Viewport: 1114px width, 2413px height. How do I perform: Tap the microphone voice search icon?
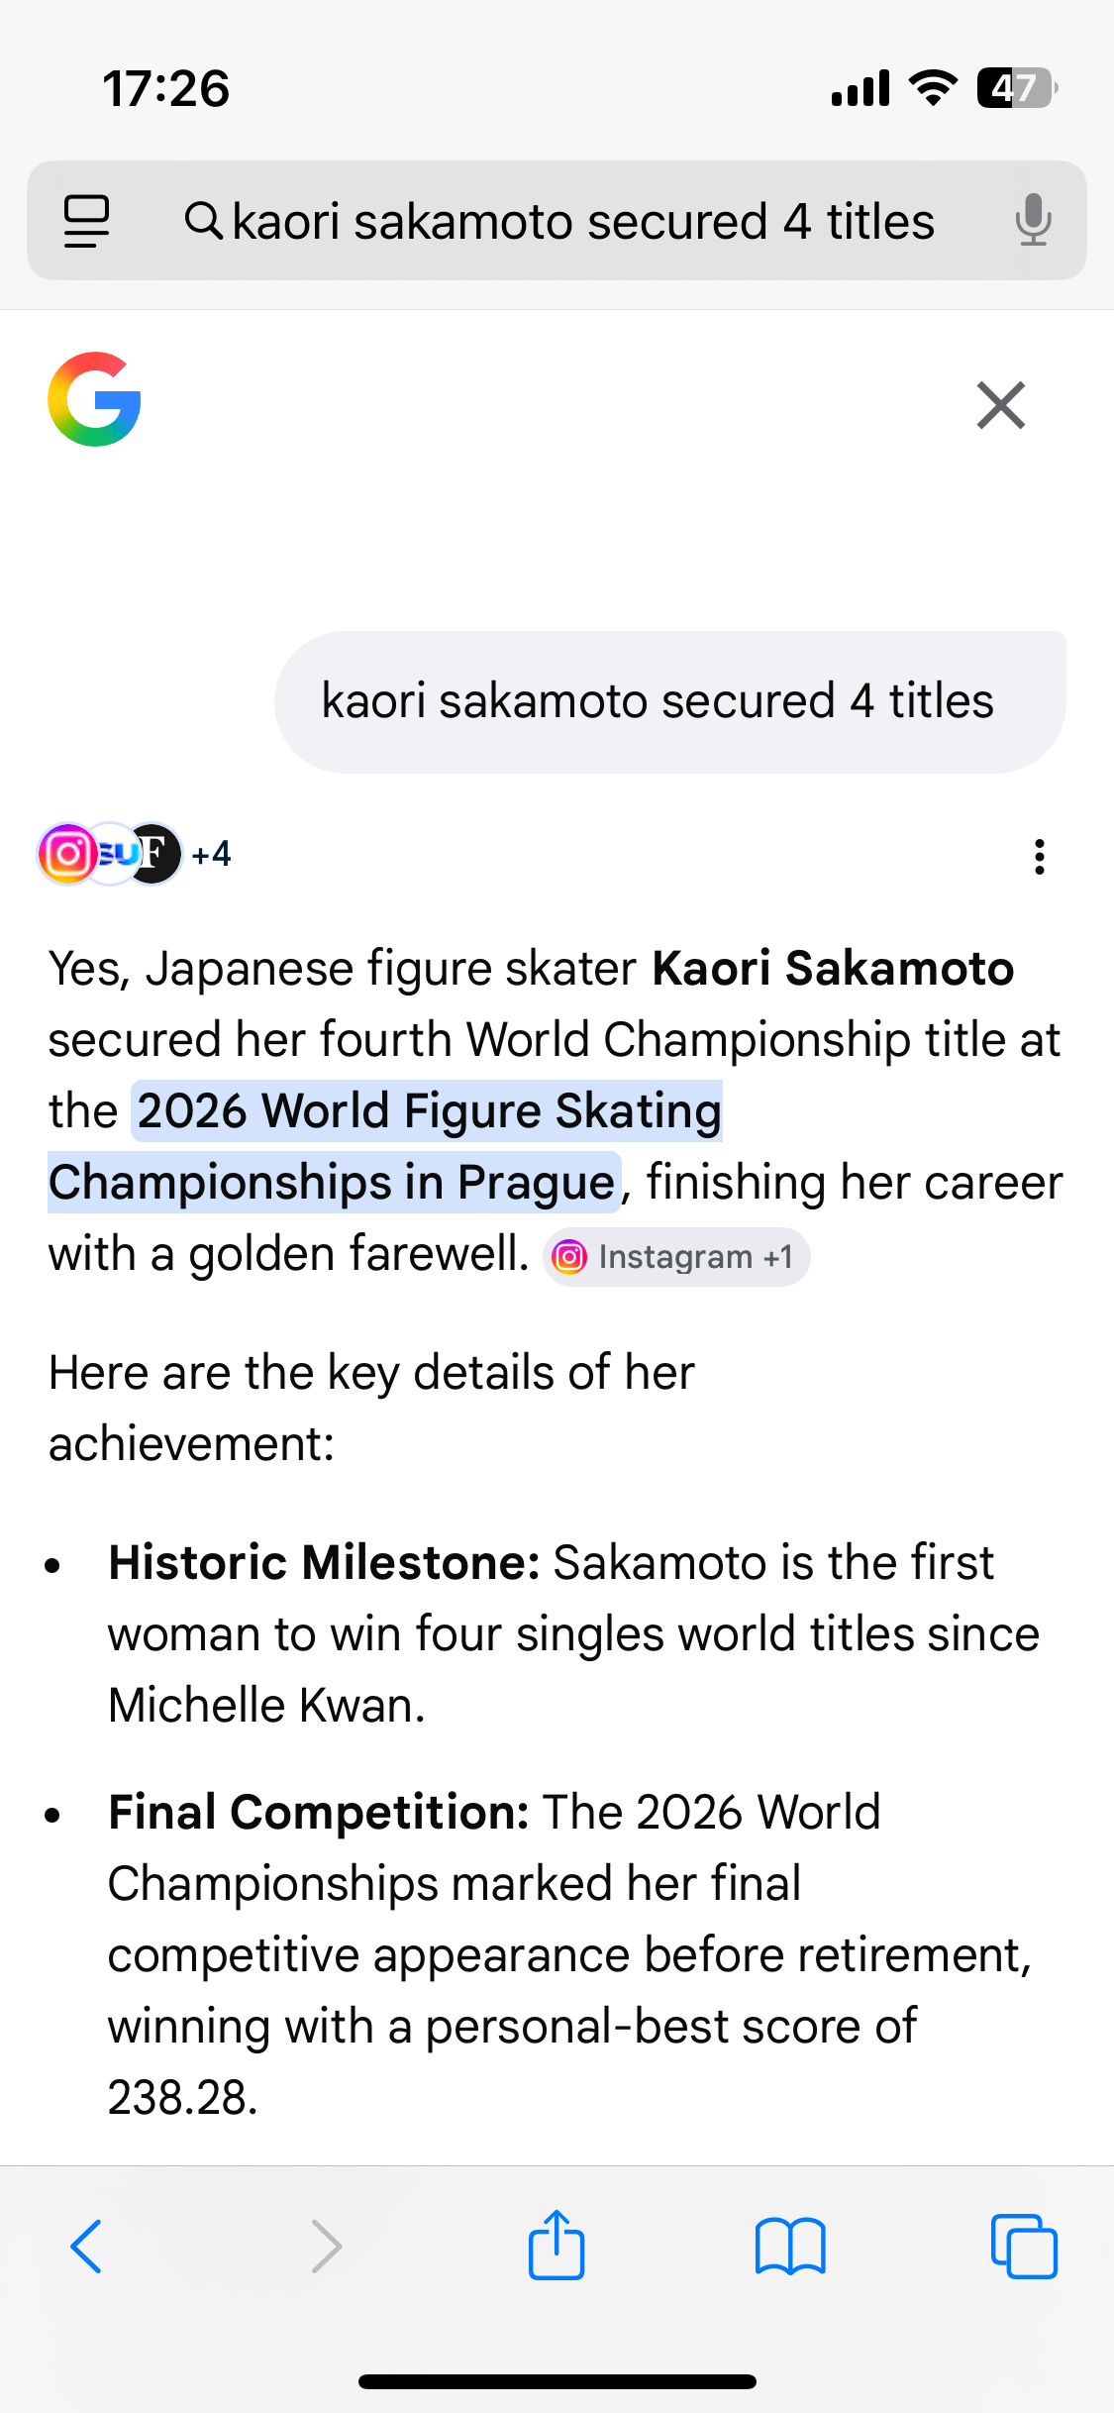tap(1032, 220)
